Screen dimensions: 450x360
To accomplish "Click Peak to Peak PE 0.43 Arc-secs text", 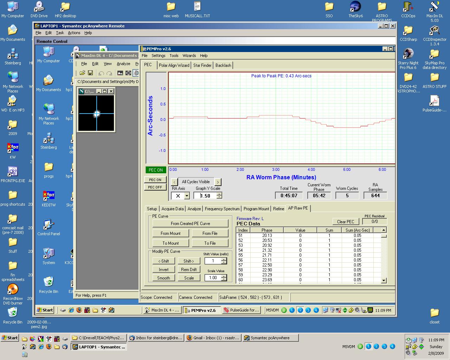I will click(x=281, y=76).
